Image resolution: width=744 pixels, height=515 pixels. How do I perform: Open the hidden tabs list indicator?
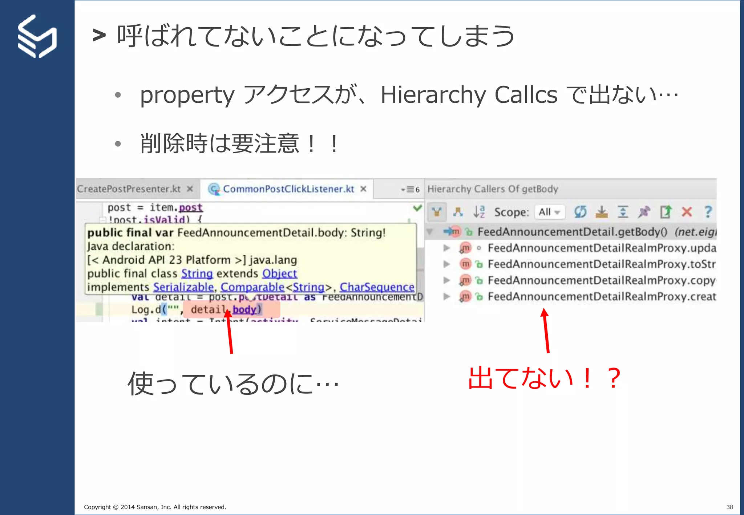(410, 189)
